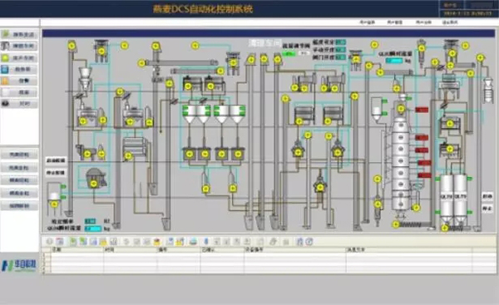Click the cyan 瞬时流量 value field at bottom left

coord(93,229)
